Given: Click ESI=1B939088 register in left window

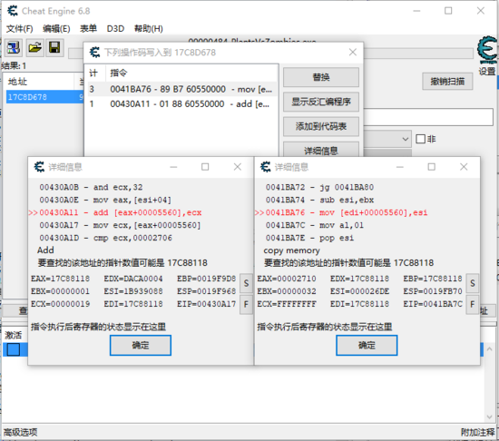Looking at the screenshot, I should (x=133, y=291).
